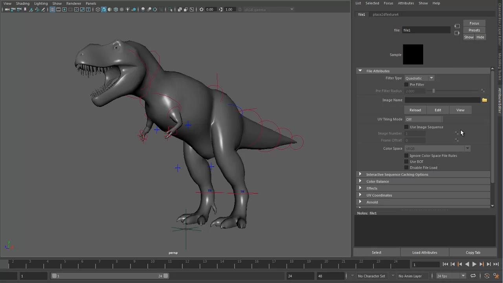503x283 pixels.
Task: Check Use Image Sequence option
Action: (x=406, y=127)
